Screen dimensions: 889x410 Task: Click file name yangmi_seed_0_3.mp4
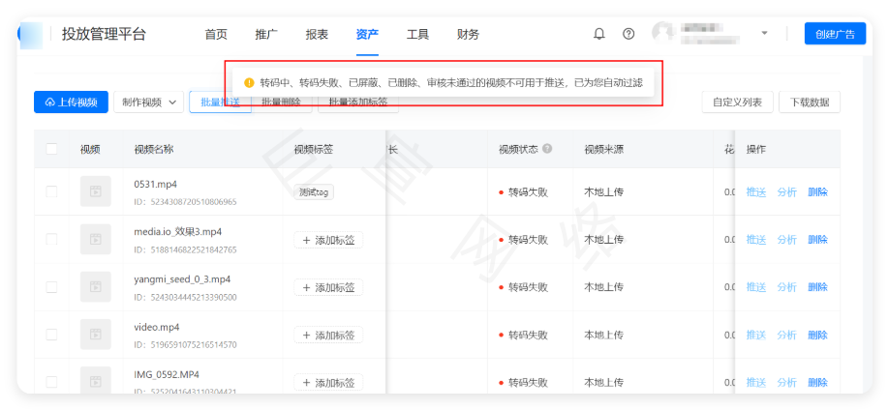(x=182, y=279)
